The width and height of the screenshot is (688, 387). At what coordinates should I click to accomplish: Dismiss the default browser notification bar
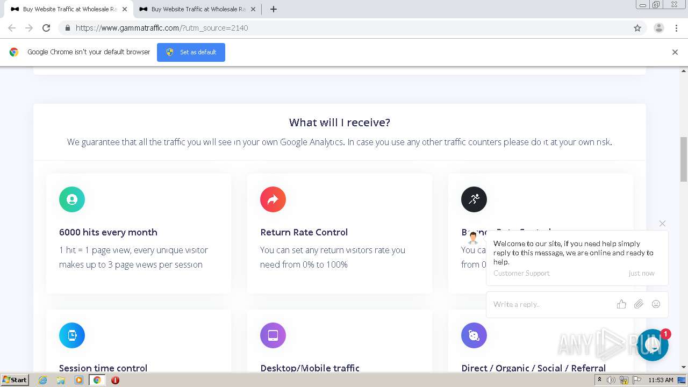(675, 52)
